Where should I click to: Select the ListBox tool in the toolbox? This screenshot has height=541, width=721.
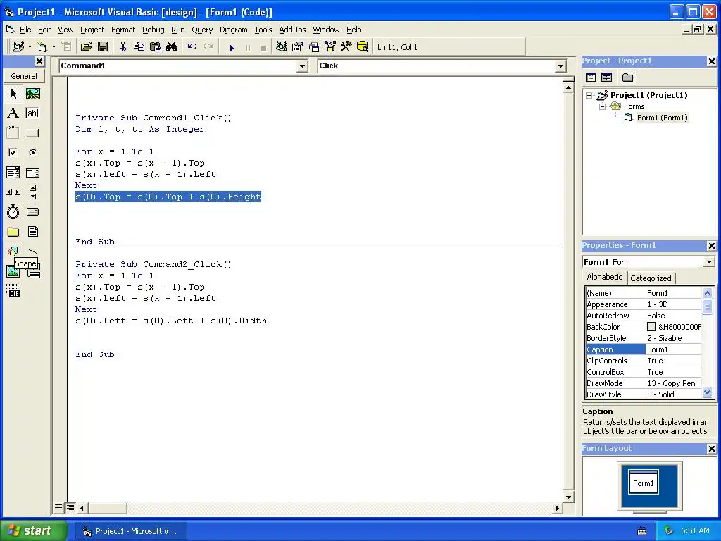(x=32, y=173)
